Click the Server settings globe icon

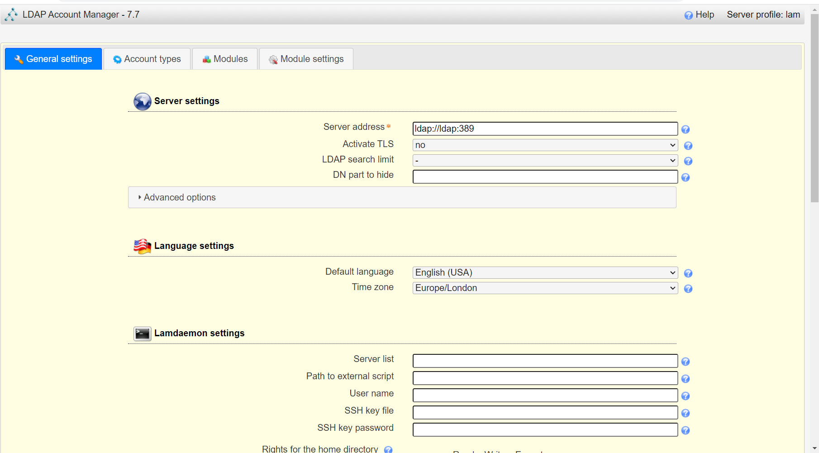click(142, 101)
